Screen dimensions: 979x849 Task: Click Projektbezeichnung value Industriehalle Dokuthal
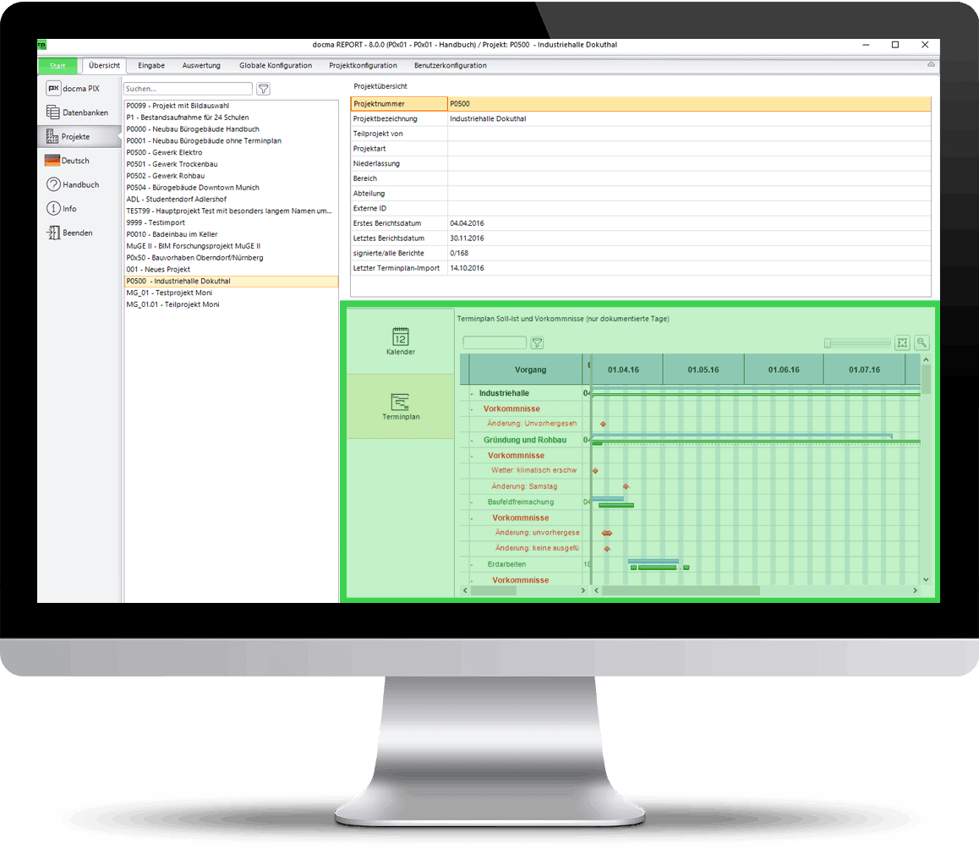point(488,118)
